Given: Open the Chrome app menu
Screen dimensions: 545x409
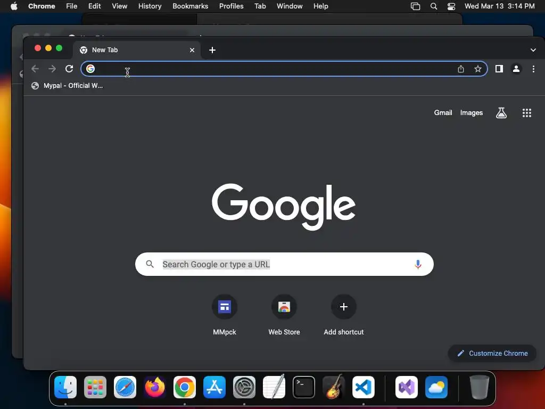Looking at the screenshot, I should tap(42, 6).
